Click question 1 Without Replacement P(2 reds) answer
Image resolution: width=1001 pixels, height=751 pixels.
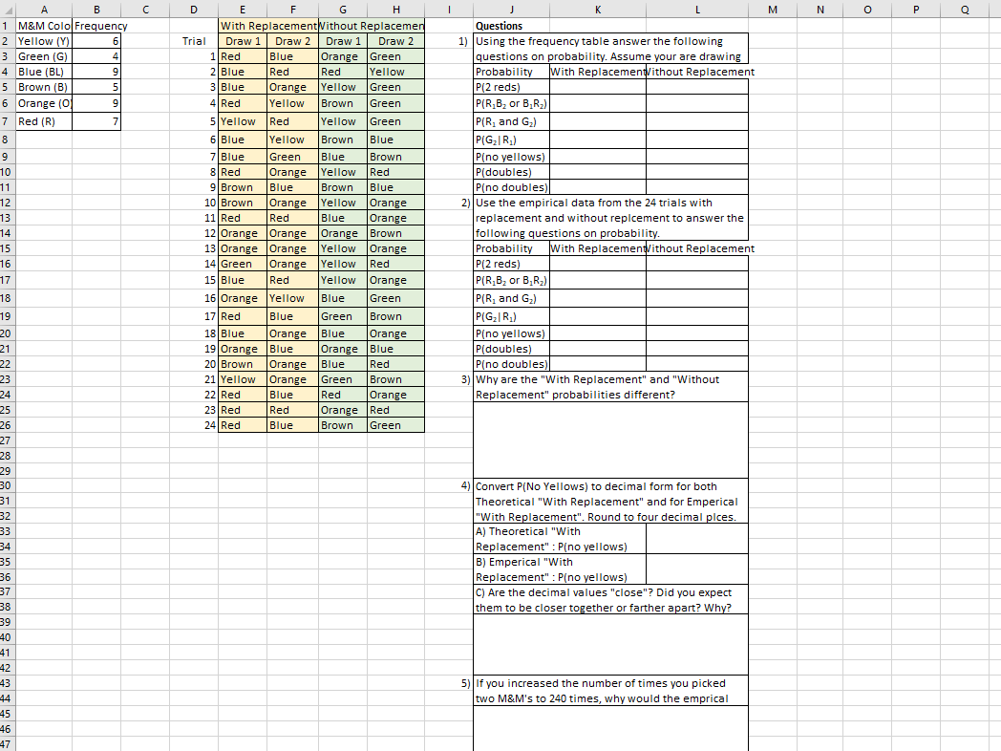point(697,87)
